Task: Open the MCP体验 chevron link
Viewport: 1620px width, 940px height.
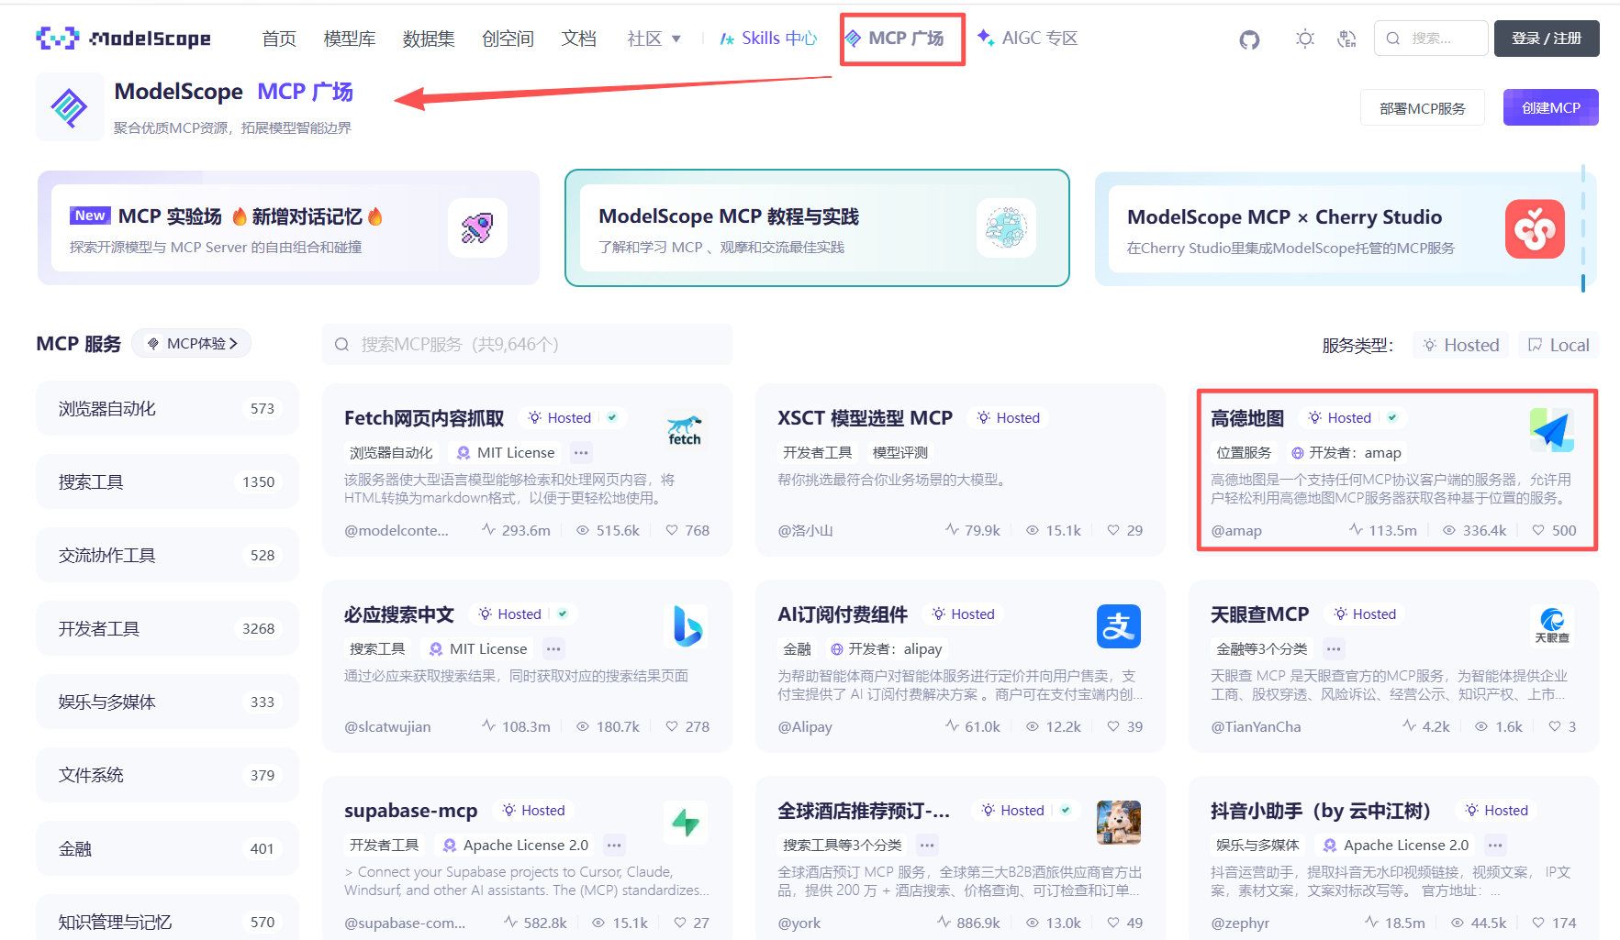Action: point(192,343)
